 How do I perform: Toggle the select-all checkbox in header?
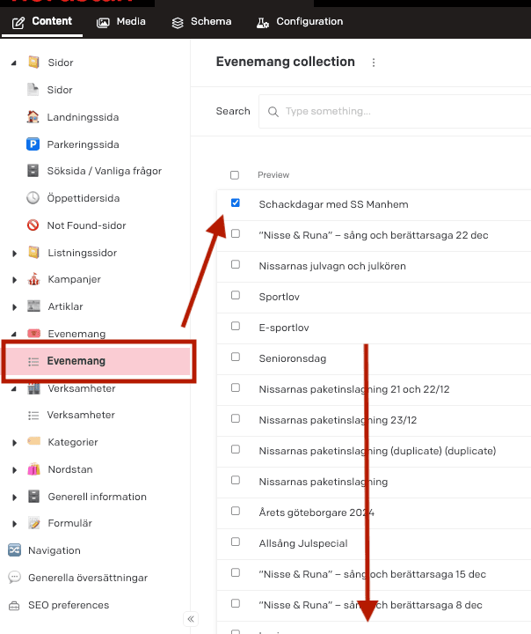[x=234, y=175]
